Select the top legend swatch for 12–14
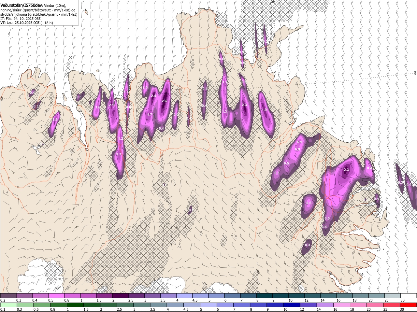417x312 pixels. (312, 295)
